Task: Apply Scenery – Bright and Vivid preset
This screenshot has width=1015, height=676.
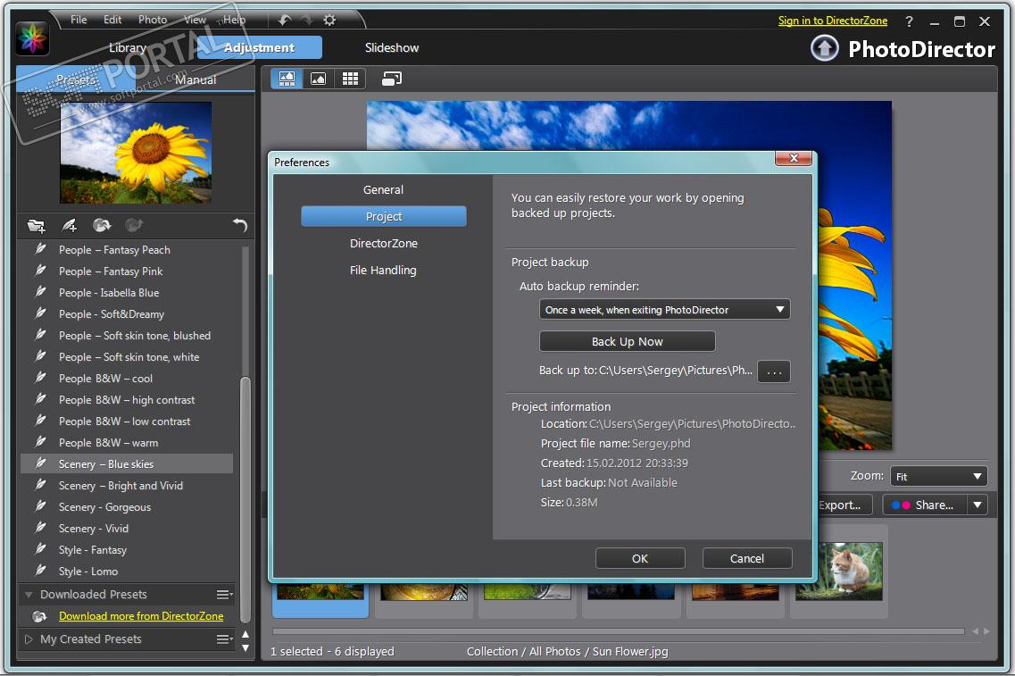Action: [127, 485]
